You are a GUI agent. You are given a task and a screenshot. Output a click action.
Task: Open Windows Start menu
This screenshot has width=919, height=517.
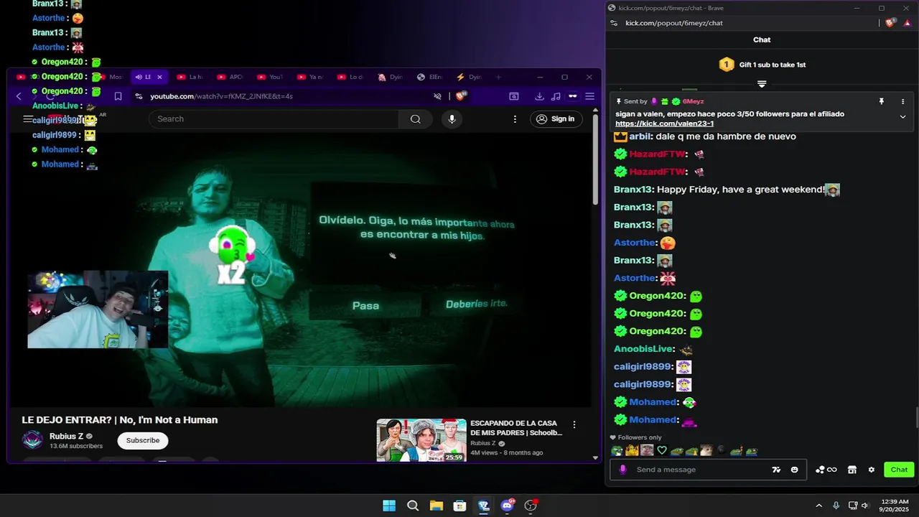389,506
